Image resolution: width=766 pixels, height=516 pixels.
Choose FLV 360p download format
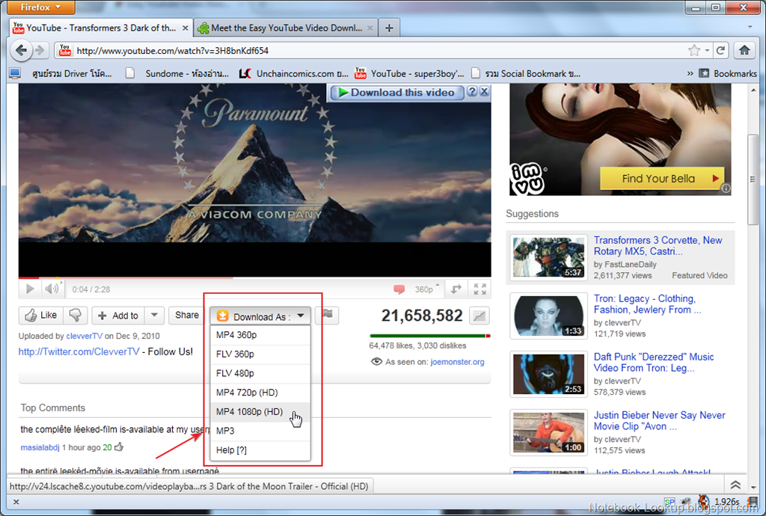click(260, 354)
